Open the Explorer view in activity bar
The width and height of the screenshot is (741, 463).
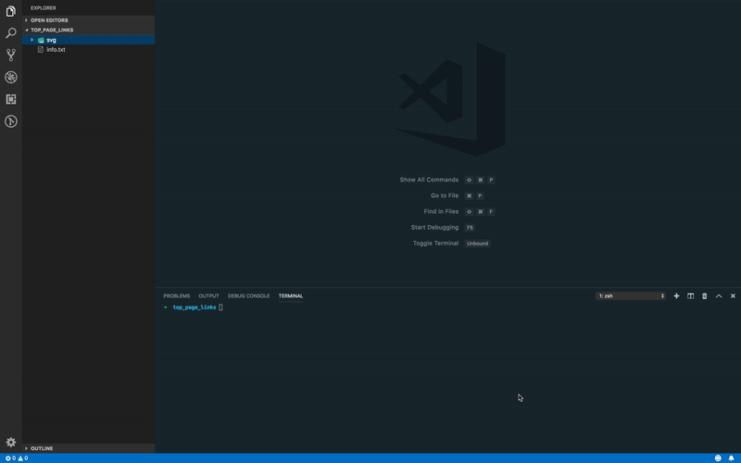coord(11,11)
